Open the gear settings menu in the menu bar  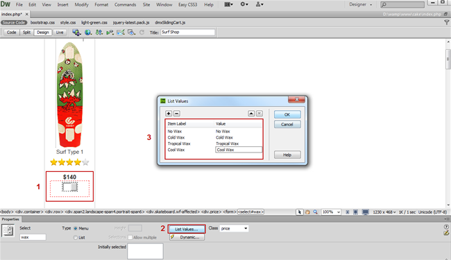click(x=244, y=4)
